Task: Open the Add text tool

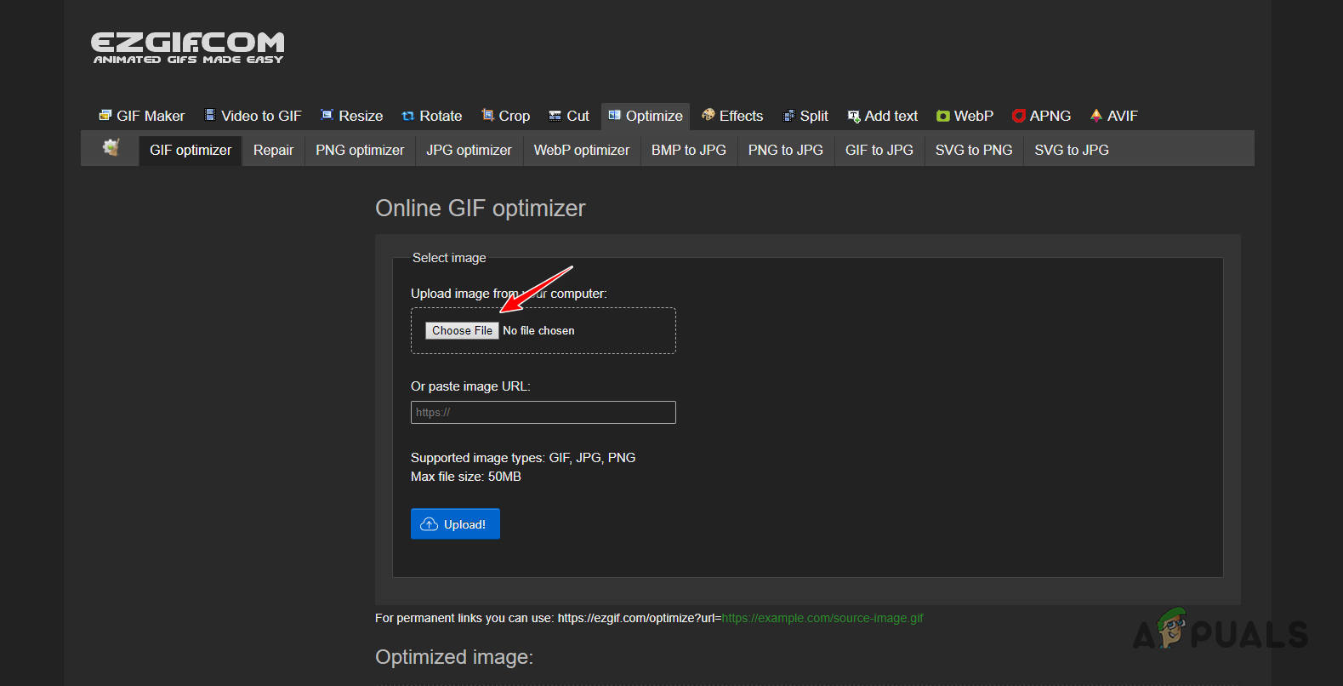Action: point(883,116)
